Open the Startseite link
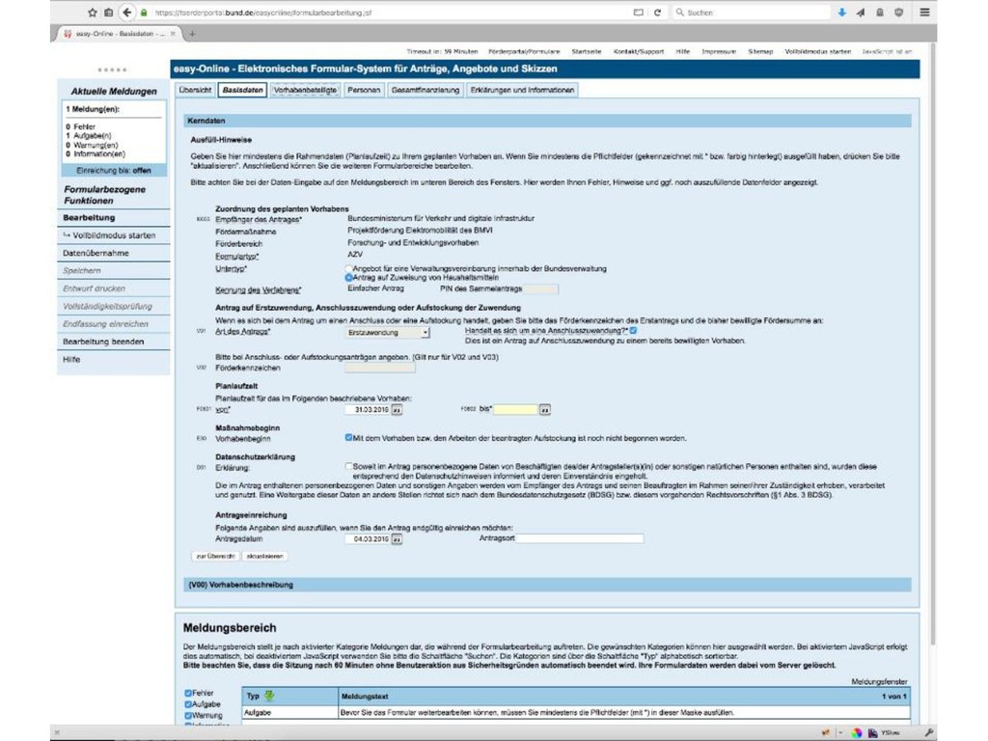 [586, 52]
